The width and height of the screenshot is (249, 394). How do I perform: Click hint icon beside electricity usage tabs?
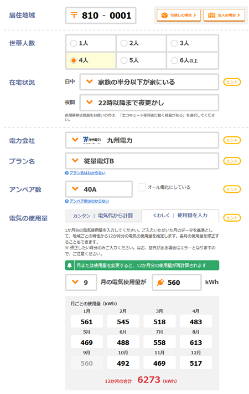pos(232,218)
